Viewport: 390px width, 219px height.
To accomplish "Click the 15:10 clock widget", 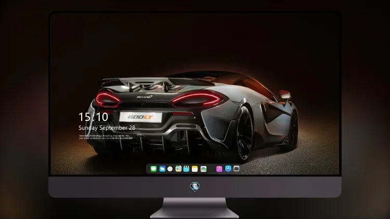I will pos(93,117).
